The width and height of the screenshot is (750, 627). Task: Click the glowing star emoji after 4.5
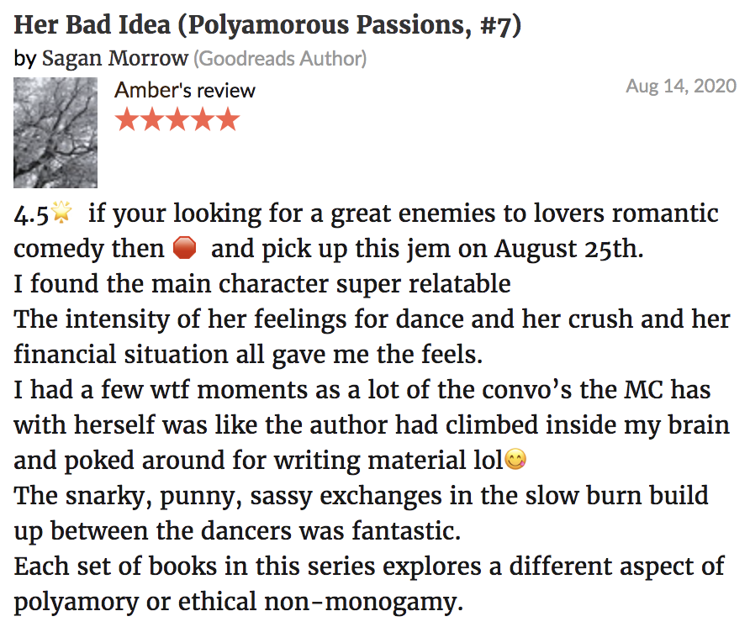[x=61, y=212]
